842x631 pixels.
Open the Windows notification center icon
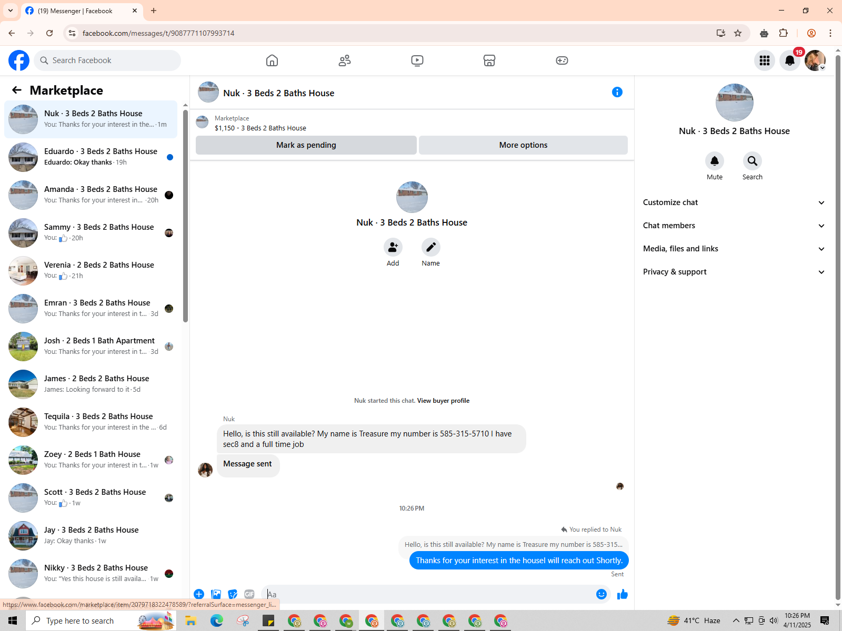[825, 621]
